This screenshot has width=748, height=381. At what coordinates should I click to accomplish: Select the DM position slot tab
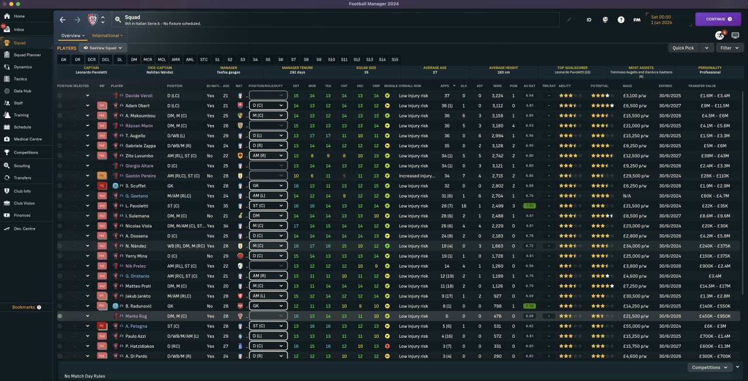134,60
